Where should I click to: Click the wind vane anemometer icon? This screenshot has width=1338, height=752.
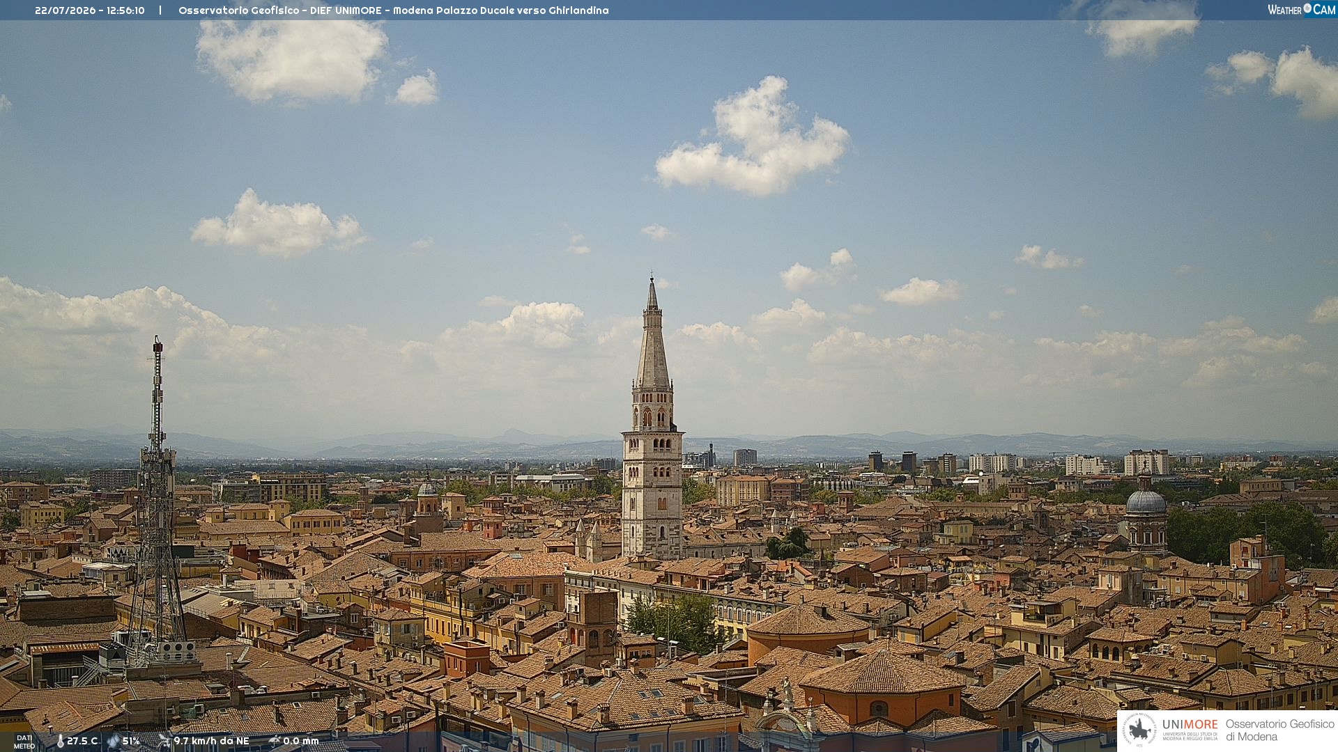click(x=164, y=742)
